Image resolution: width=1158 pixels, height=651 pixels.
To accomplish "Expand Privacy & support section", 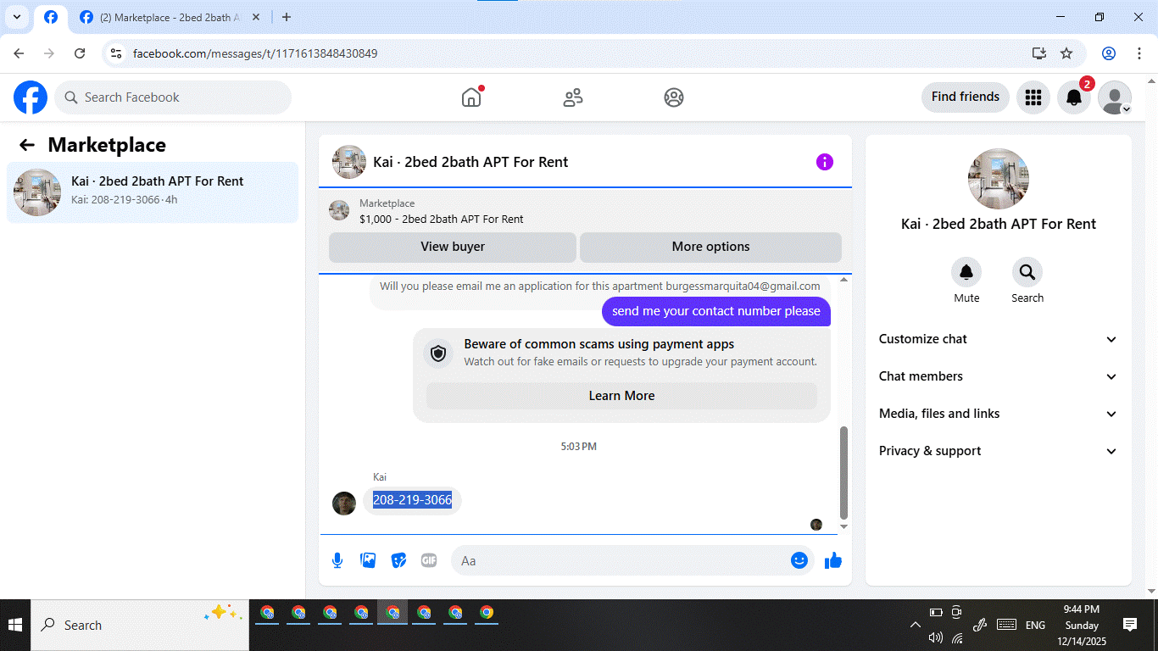I will (x=999, y=451).
